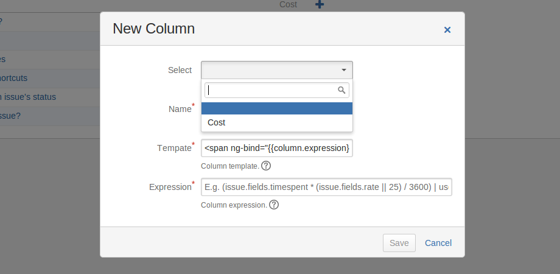
Task: Open the background row link ending in 'es'
Action: click(x=2, y=59)
